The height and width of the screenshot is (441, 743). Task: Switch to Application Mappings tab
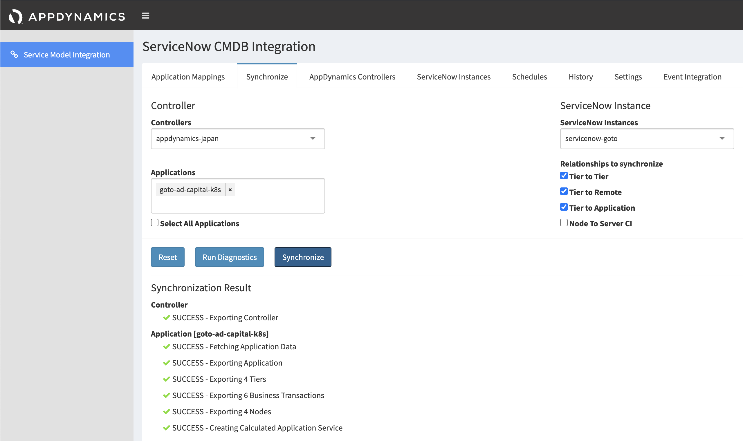point(188,77)
